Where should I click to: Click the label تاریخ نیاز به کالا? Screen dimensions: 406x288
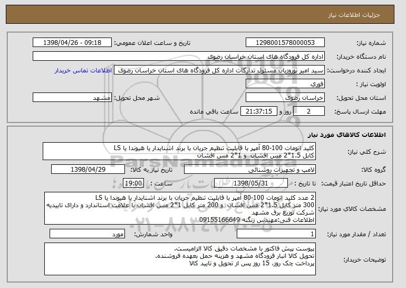tap(151, 170)
